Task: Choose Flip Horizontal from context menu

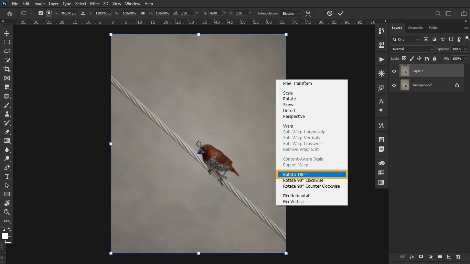Action: coord(296,196)
